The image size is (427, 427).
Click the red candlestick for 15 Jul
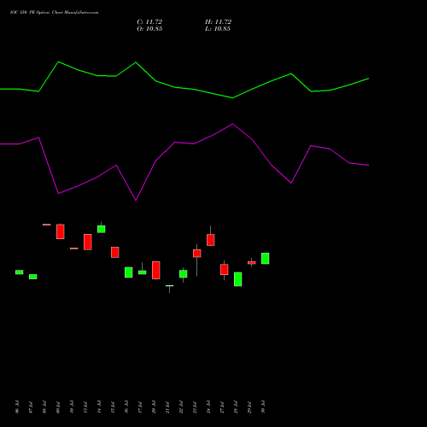115,252
